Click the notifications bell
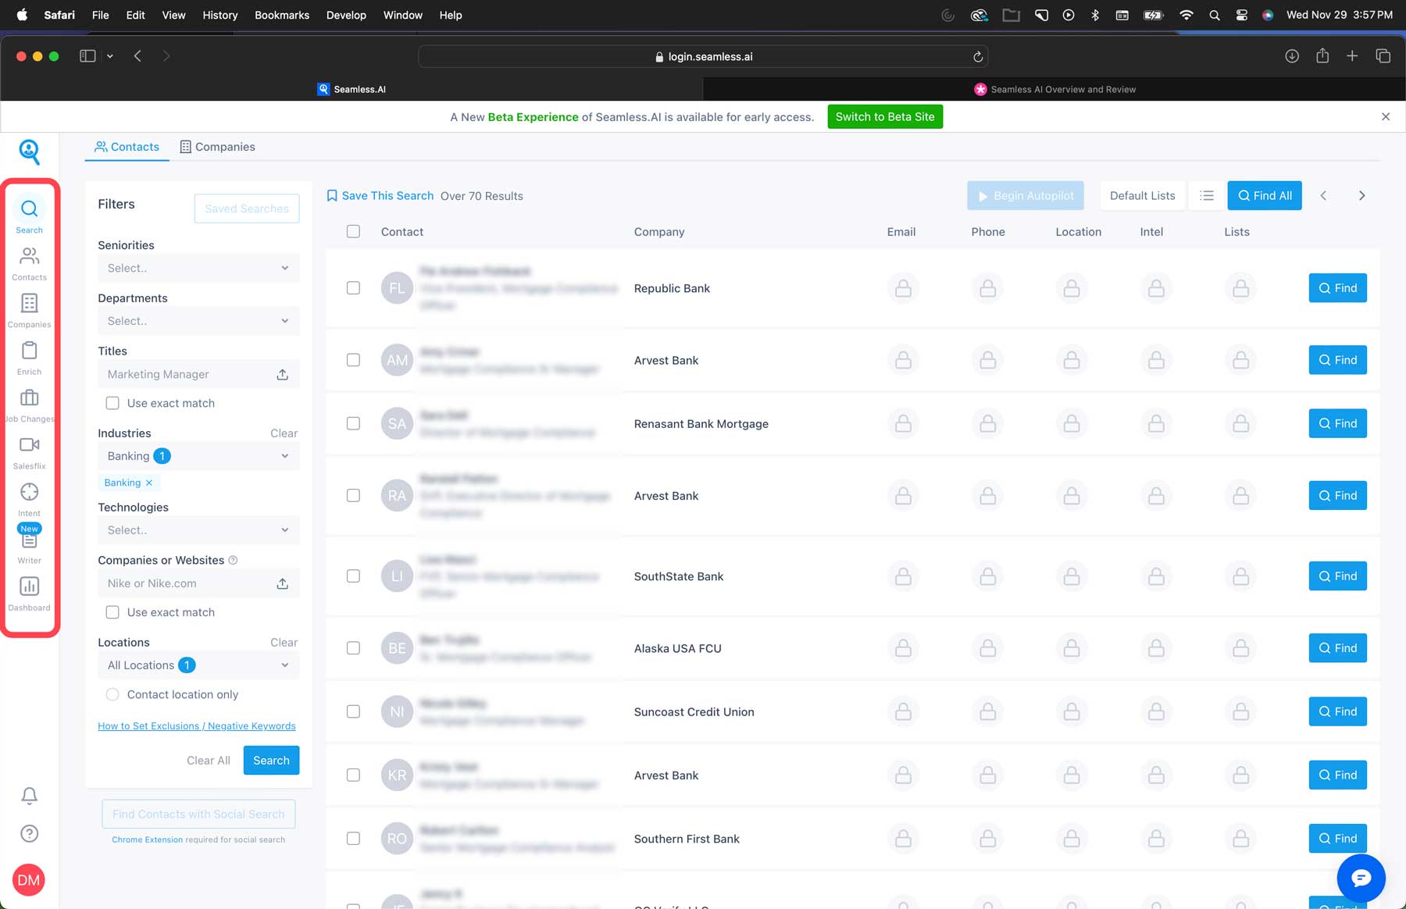Image resolution: width=1406 pixels, height=909 pixels. coord(29,795)
